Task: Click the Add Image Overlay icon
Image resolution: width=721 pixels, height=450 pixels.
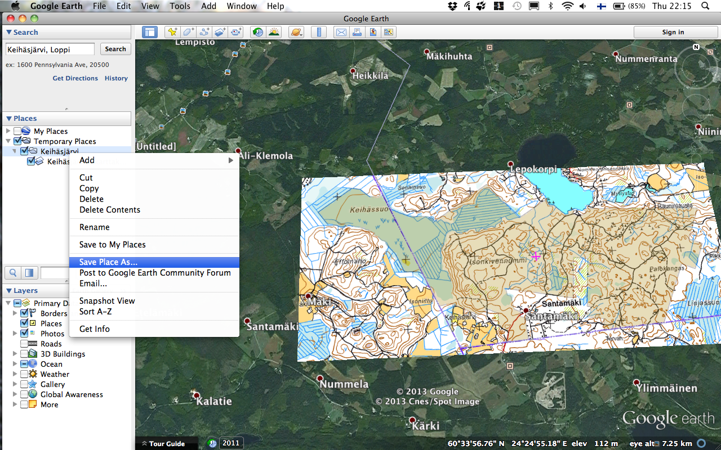Action: point(220,32)
